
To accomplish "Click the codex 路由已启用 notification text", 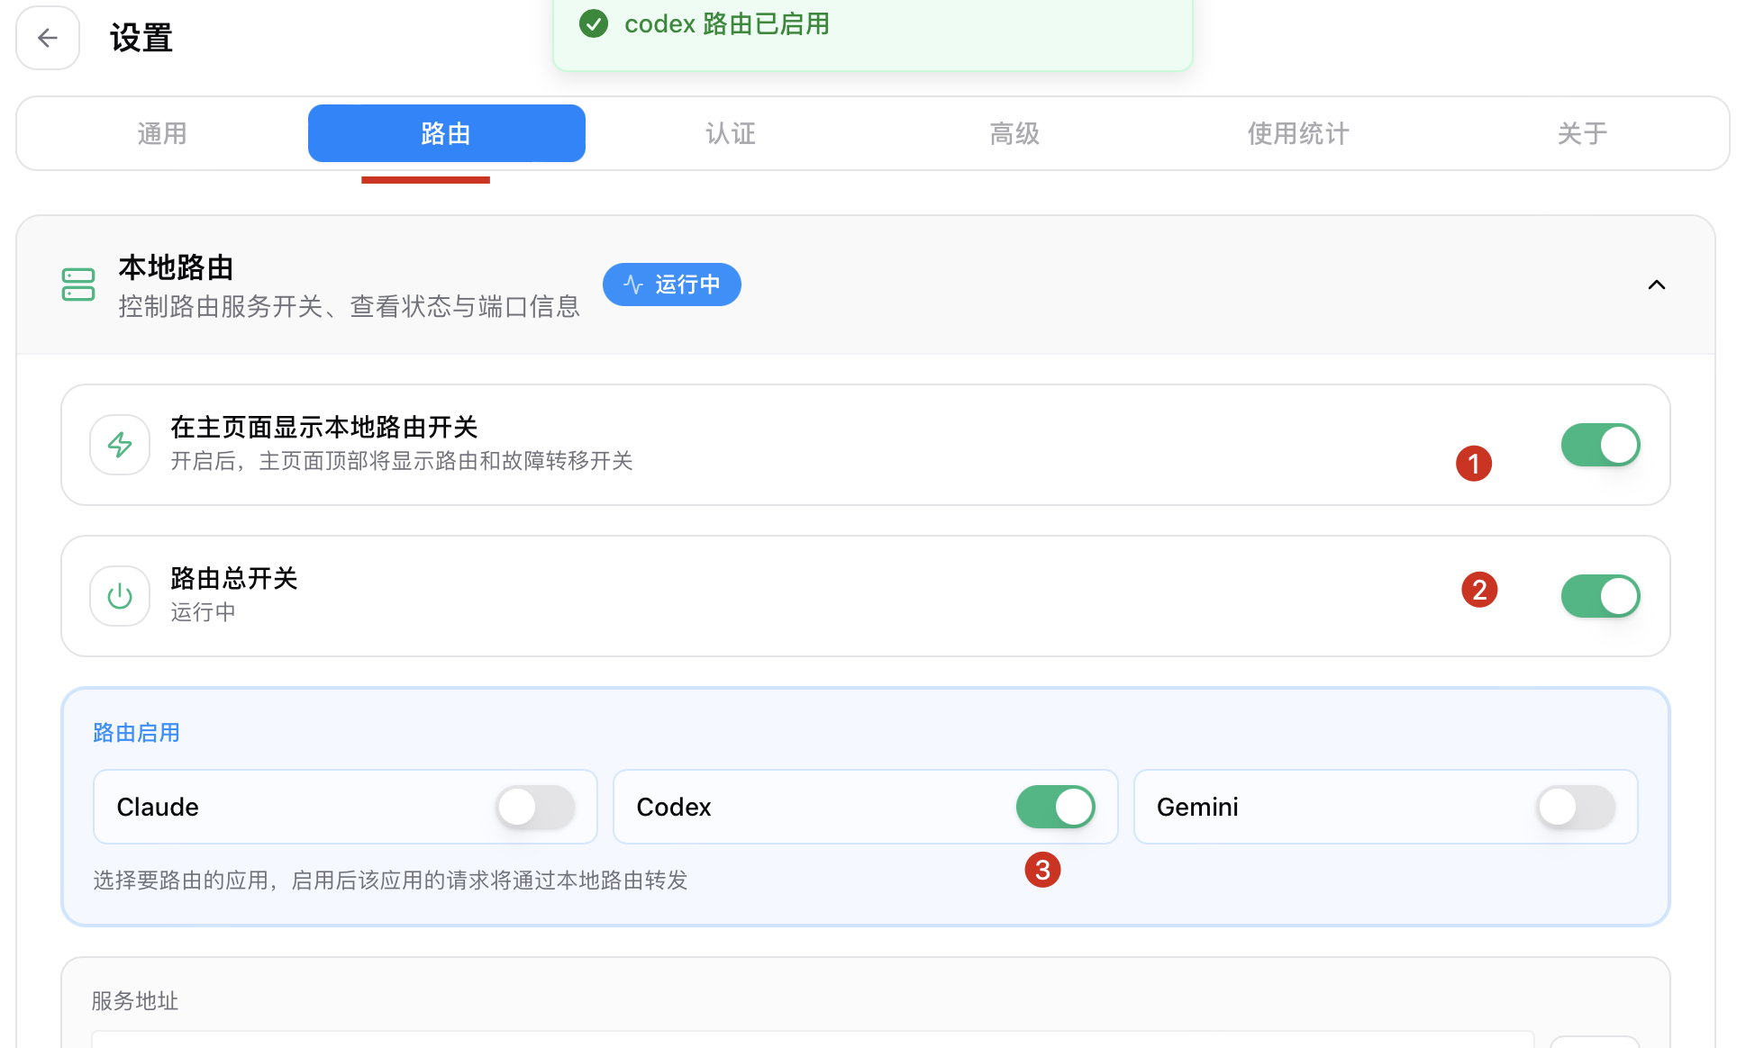I will coord(727,24).
